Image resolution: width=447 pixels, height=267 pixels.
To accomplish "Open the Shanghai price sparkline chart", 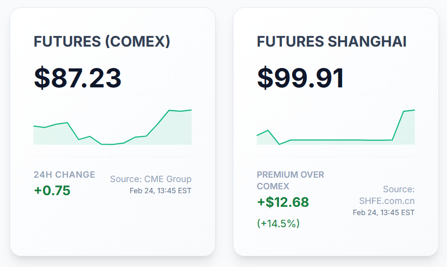I will [x=336, y=127].
